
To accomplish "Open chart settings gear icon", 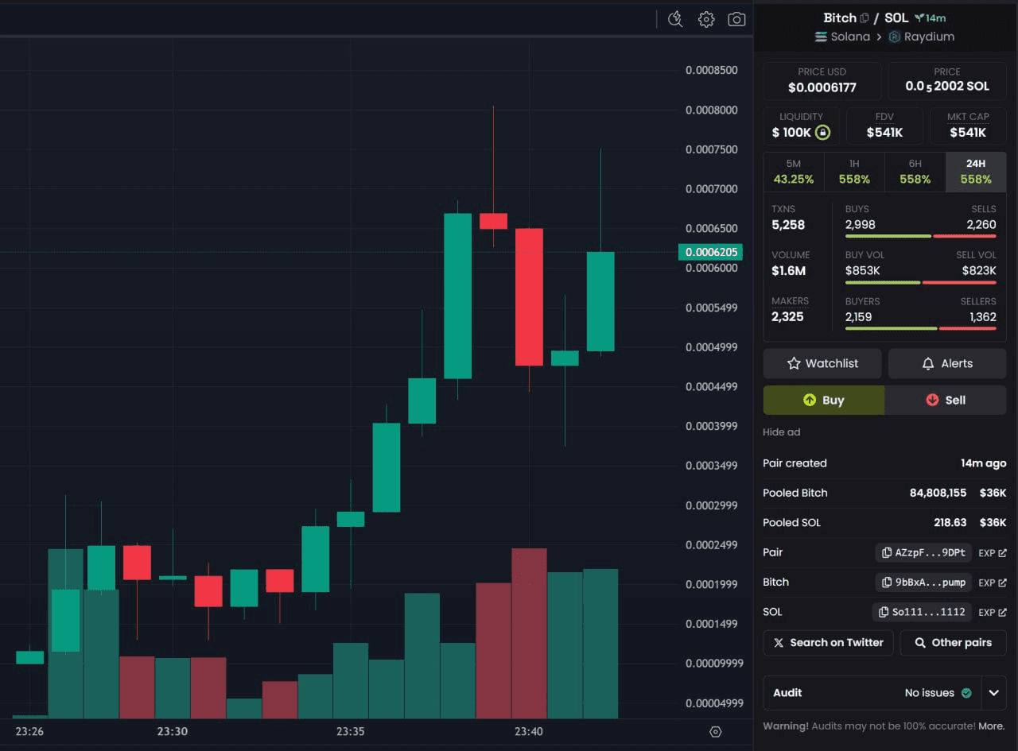I will point(706,19).
